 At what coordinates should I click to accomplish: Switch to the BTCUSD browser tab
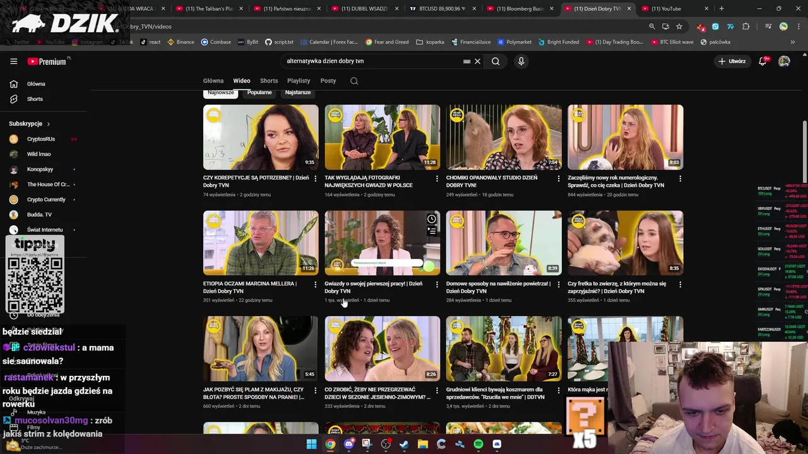click(x=443, y=9)
